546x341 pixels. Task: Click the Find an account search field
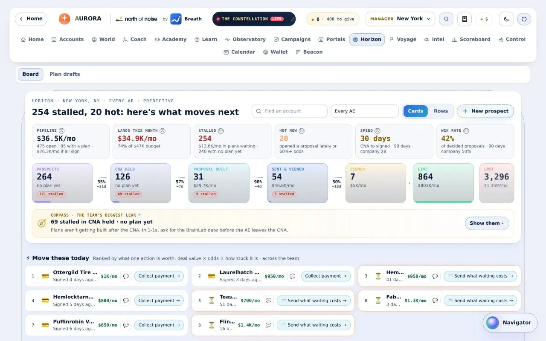(x=290, y=111)
